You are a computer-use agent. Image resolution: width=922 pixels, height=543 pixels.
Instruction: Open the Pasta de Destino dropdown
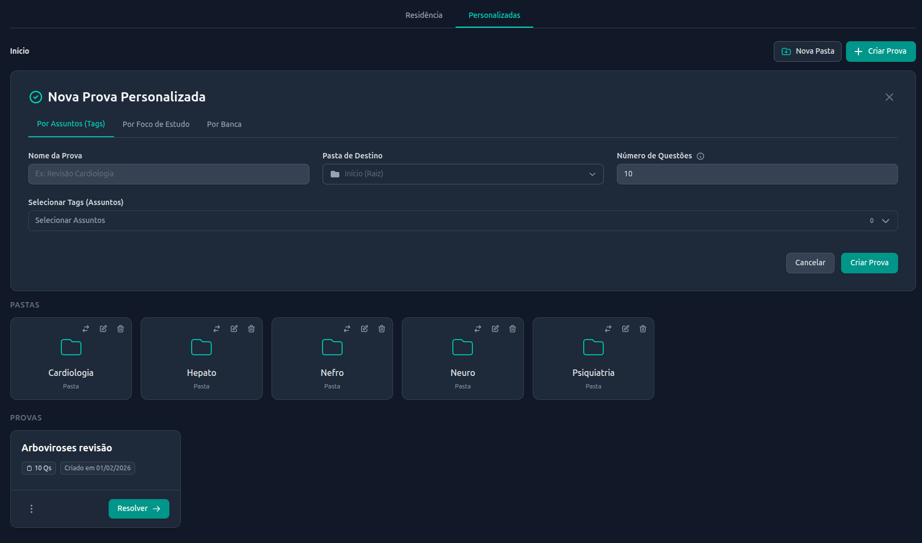click(x=463, y=174)
